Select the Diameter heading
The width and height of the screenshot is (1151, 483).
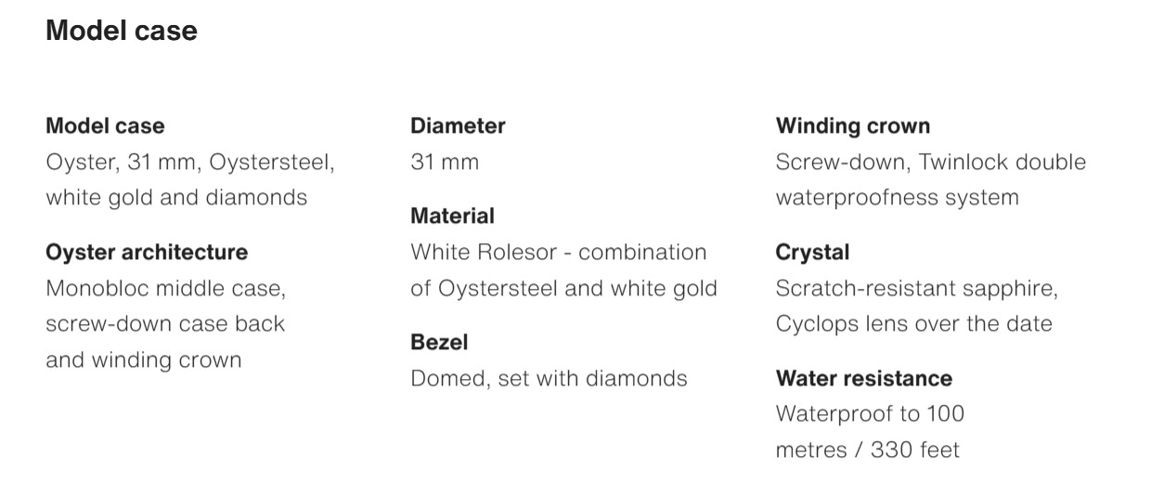(x=458, y=125)
